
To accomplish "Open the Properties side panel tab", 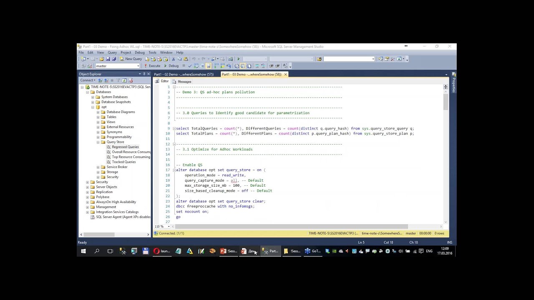I will tap(453, 83).
